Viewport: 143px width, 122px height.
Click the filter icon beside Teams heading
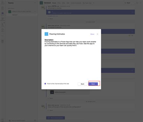35,3
